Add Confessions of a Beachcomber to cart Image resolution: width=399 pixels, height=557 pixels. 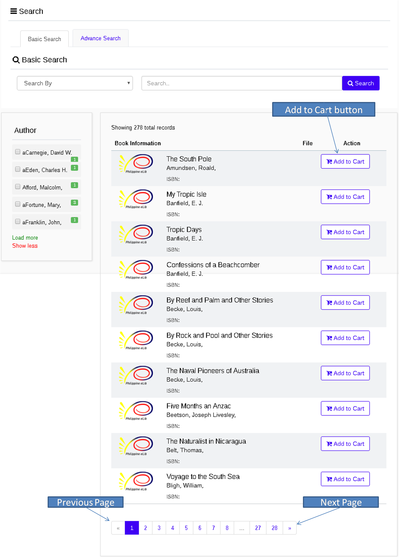click(x=345, y=267)
